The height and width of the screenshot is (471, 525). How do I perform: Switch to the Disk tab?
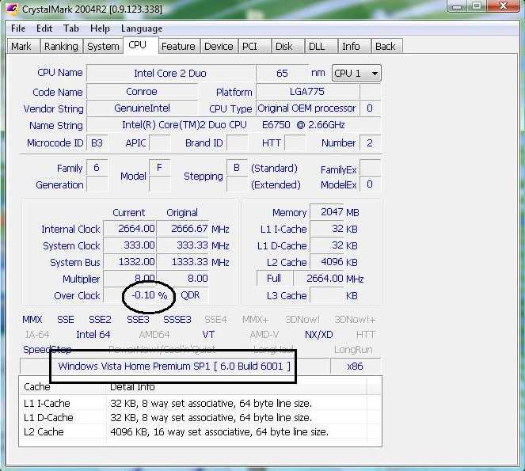click(x=287, y=46)
